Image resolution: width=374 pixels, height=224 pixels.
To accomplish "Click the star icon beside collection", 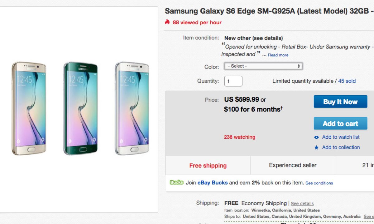I will pyautogui.click(x=316, y=147).
